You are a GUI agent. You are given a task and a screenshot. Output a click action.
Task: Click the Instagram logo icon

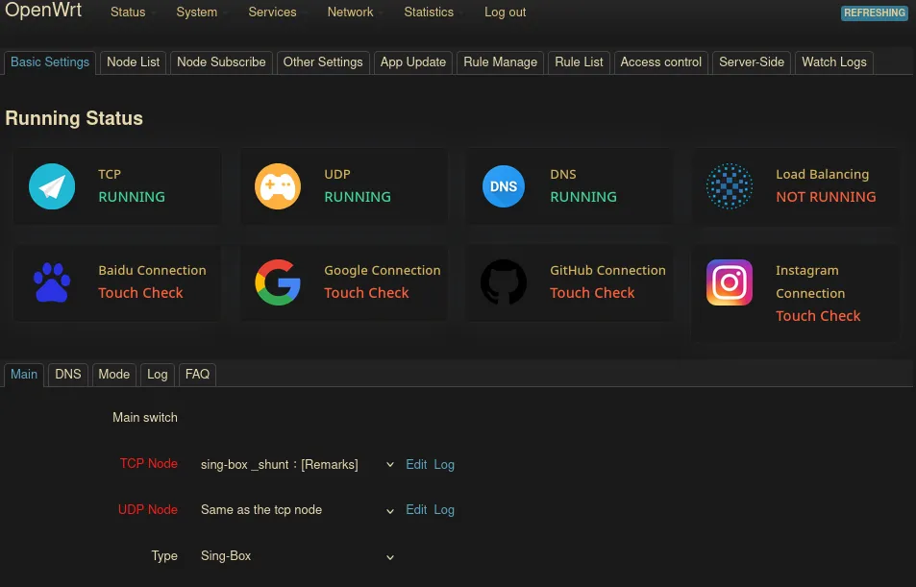730,281
